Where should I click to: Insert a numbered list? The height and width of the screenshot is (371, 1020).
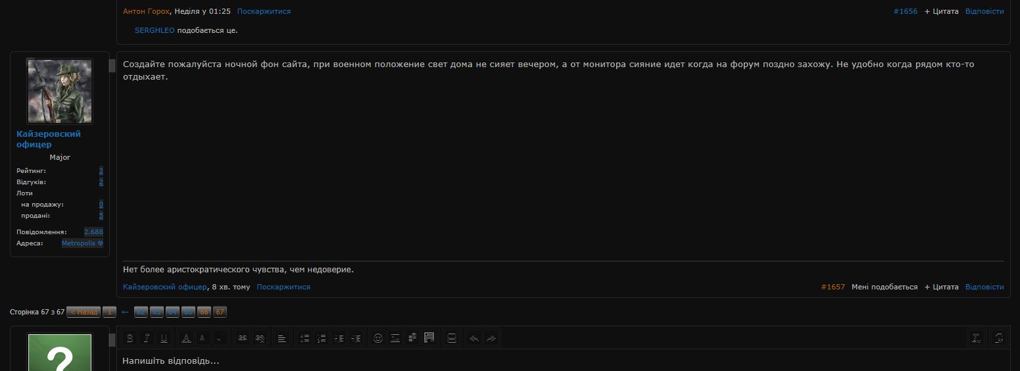322,338
